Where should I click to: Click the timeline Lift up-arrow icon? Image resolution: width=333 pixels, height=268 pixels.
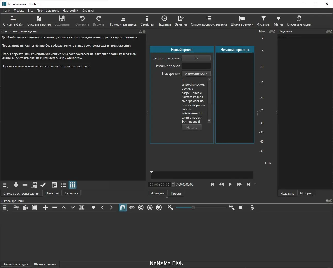click(64, 207)
